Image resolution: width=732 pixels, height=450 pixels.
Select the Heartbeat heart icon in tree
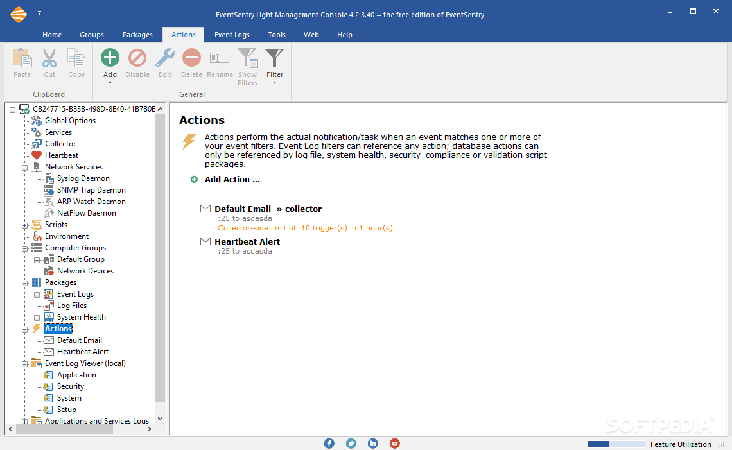(37, 155)
